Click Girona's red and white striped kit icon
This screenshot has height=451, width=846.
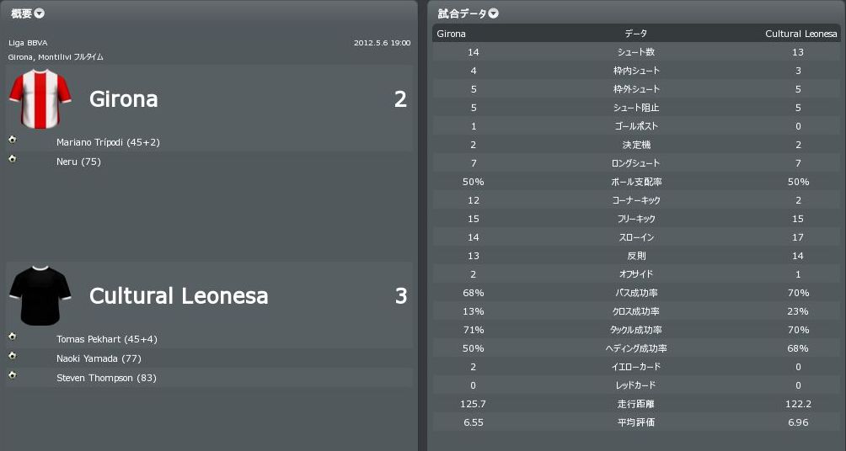[x=40, y=98]
